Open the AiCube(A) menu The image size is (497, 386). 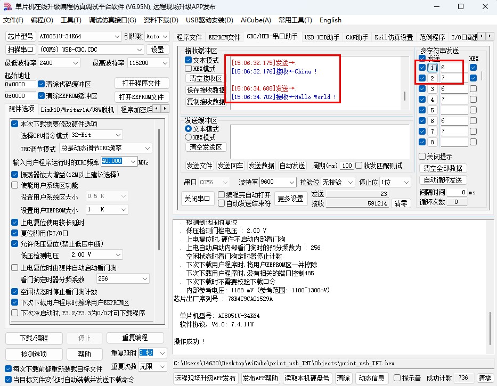point(256,20)
